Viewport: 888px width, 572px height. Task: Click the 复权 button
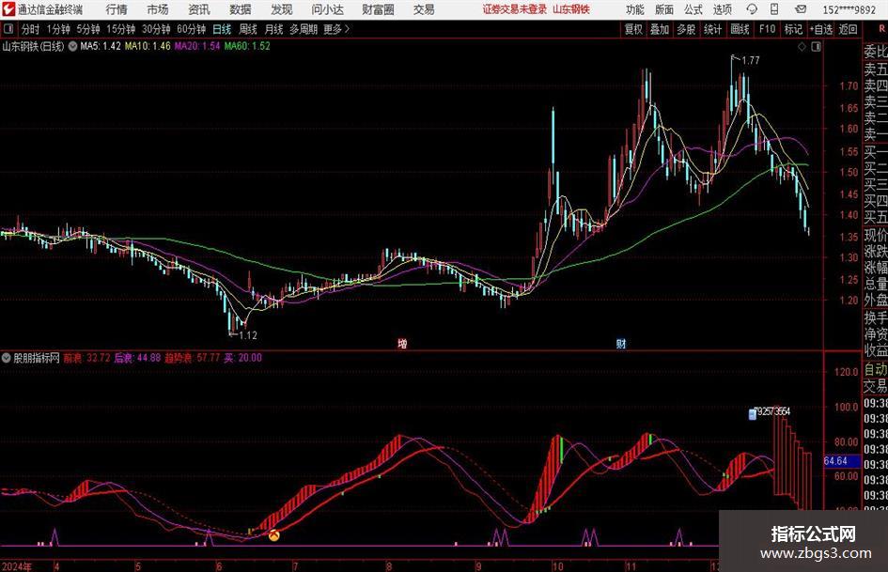pyautogui.click(x=633, y=29)
